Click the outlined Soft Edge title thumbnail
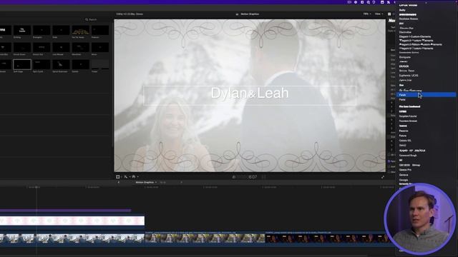 click(x=22, y=64)
